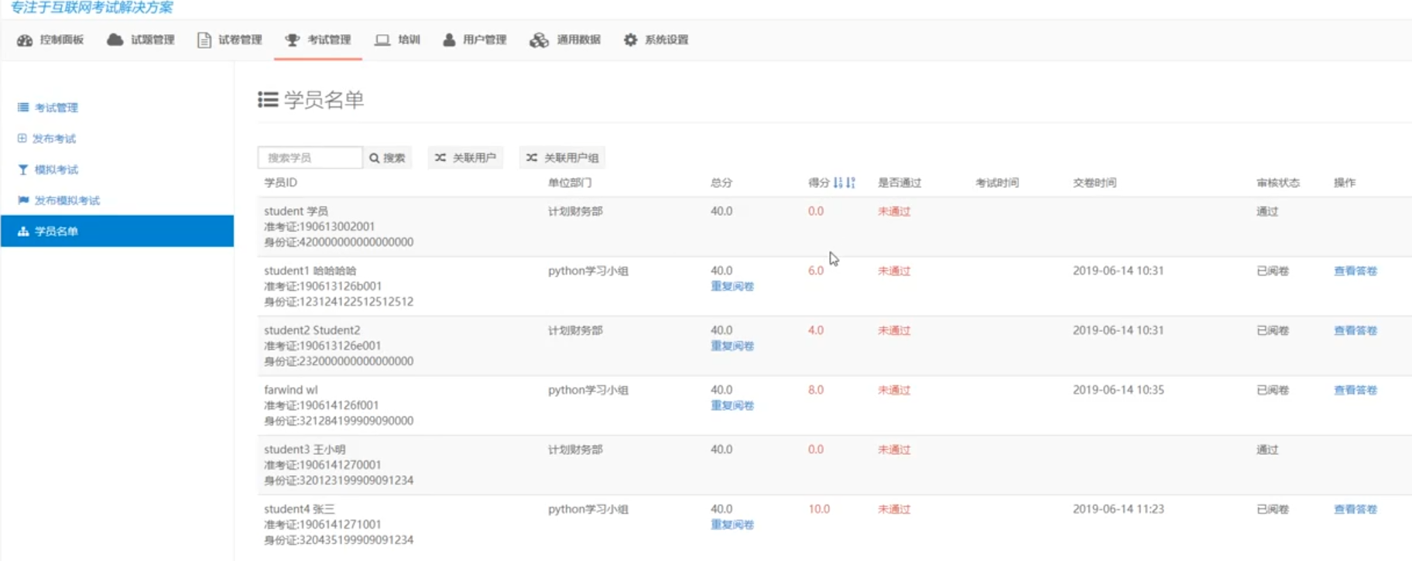This screenshot has width=1412, height=561.
Task: Open the 用户管理 person icon
Action: click(449, 40)
